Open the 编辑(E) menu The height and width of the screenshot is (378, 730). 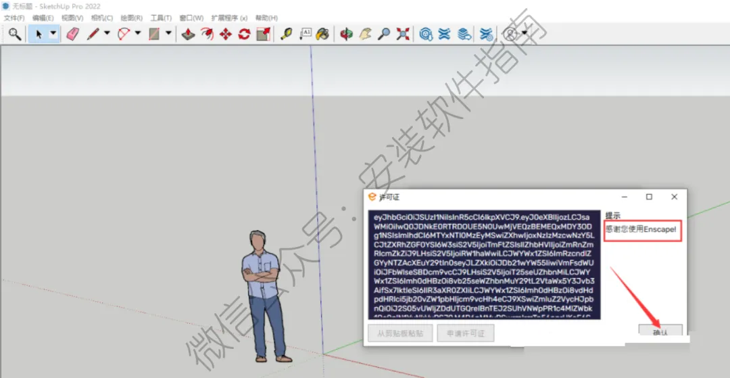tap(43, 18)
